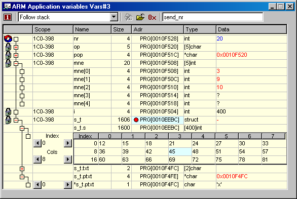Select the 'x' char data value
Viewport: 297px width, 199px height.
pyautogui.click(x=219, y=185)
